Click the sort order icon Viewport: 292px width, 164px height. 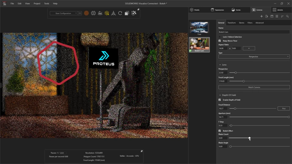coord(282,16)
